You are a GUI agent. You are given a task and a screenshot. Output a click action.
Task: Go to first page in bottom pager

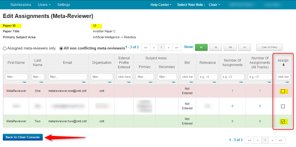[249, 140]
